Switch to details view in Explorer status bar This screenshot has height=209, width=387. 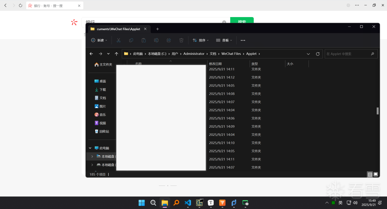[x=370, y=175]
